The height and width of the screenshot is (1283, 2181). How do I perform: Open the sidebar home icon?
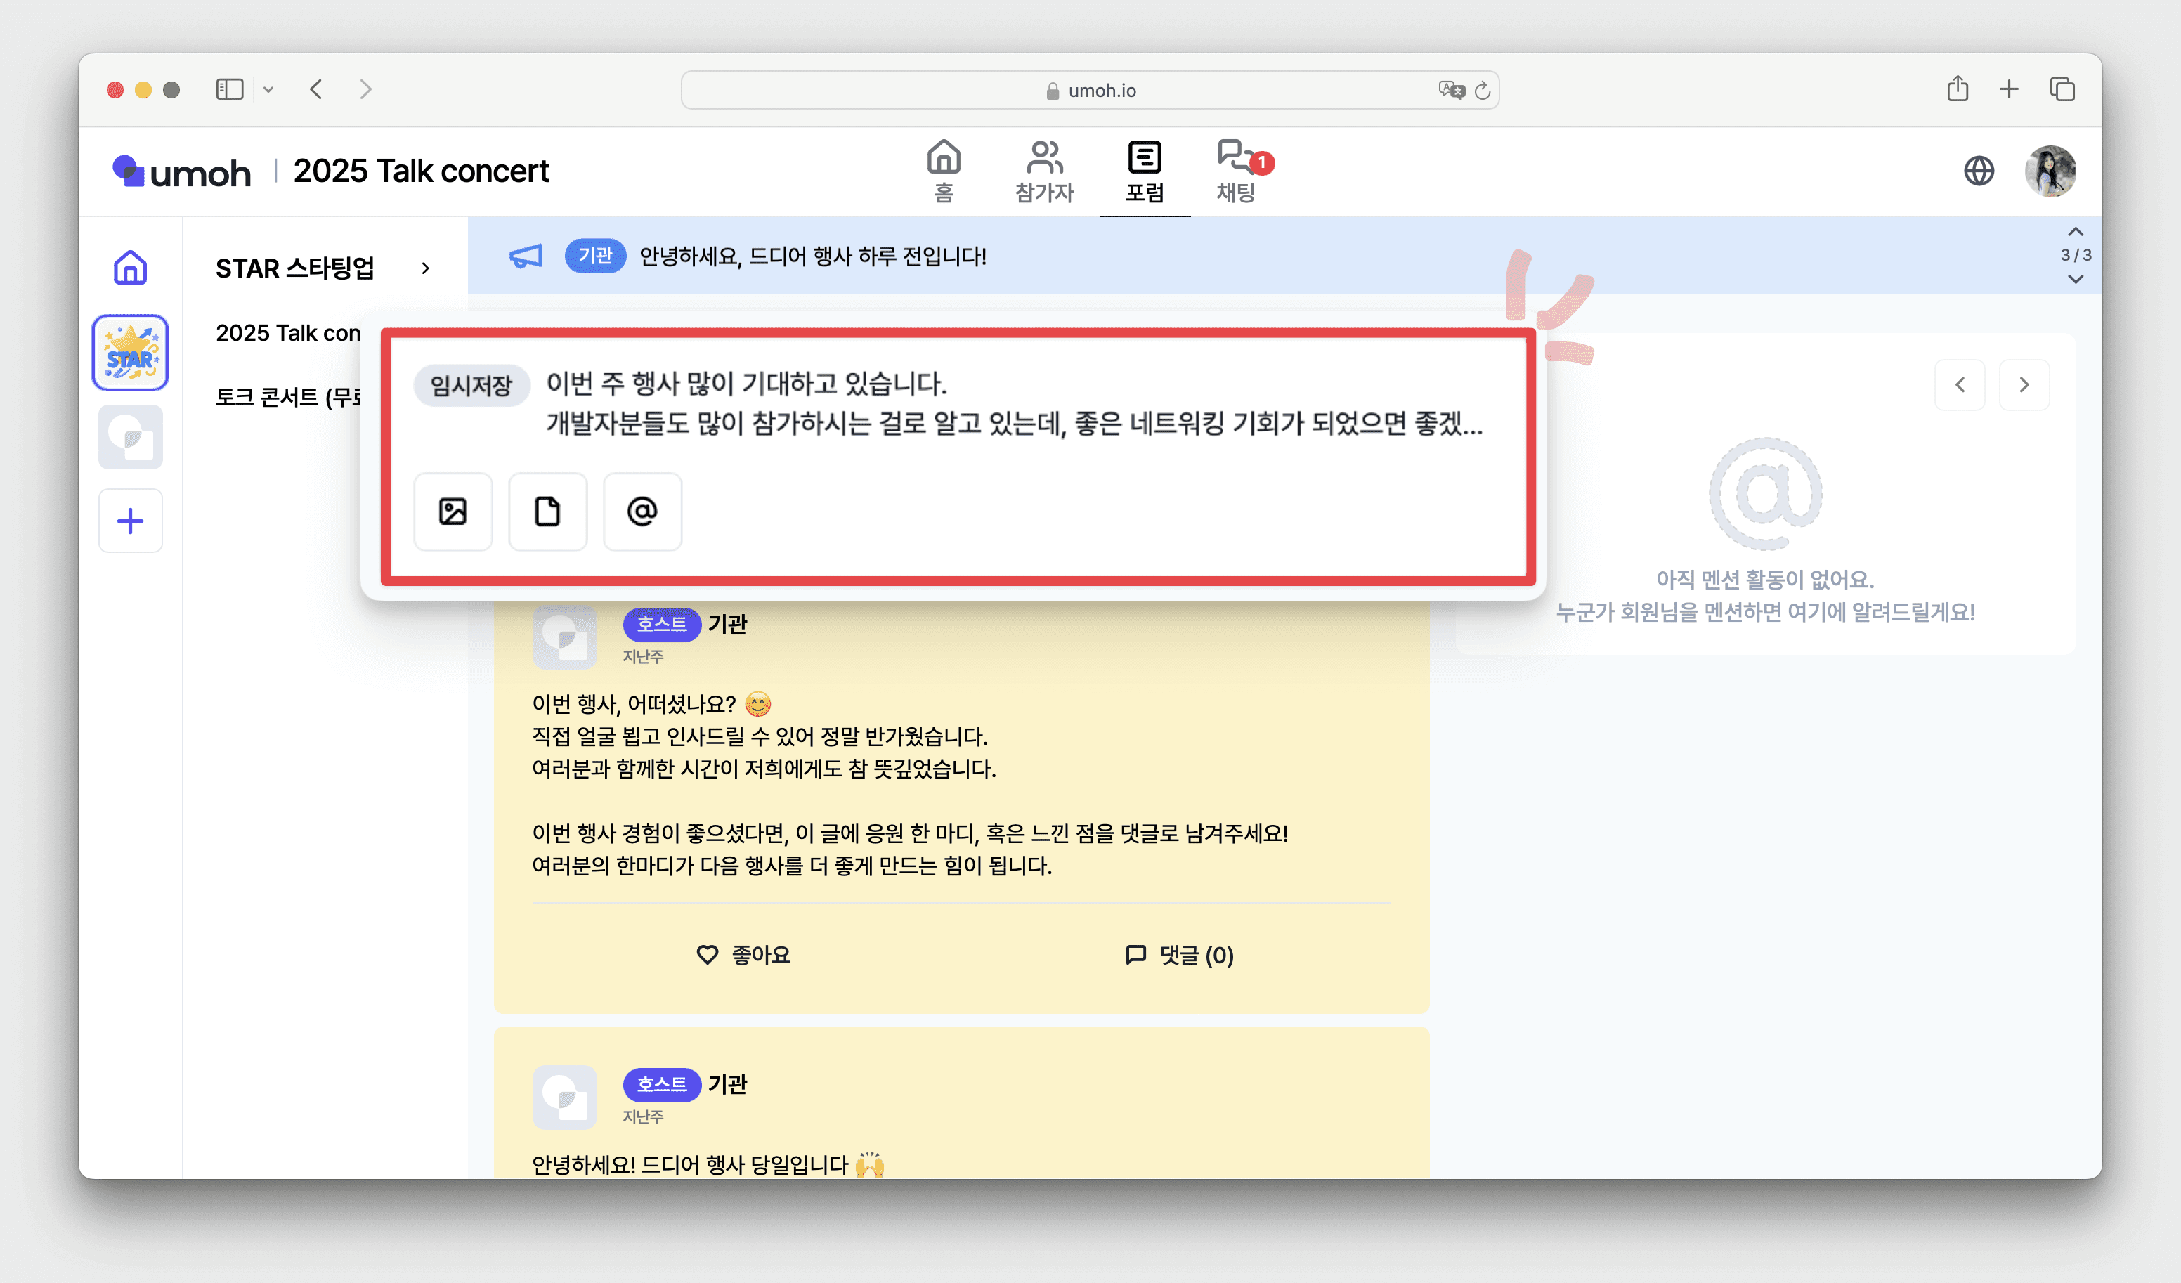pyautogui.click(x=130, y=268)
